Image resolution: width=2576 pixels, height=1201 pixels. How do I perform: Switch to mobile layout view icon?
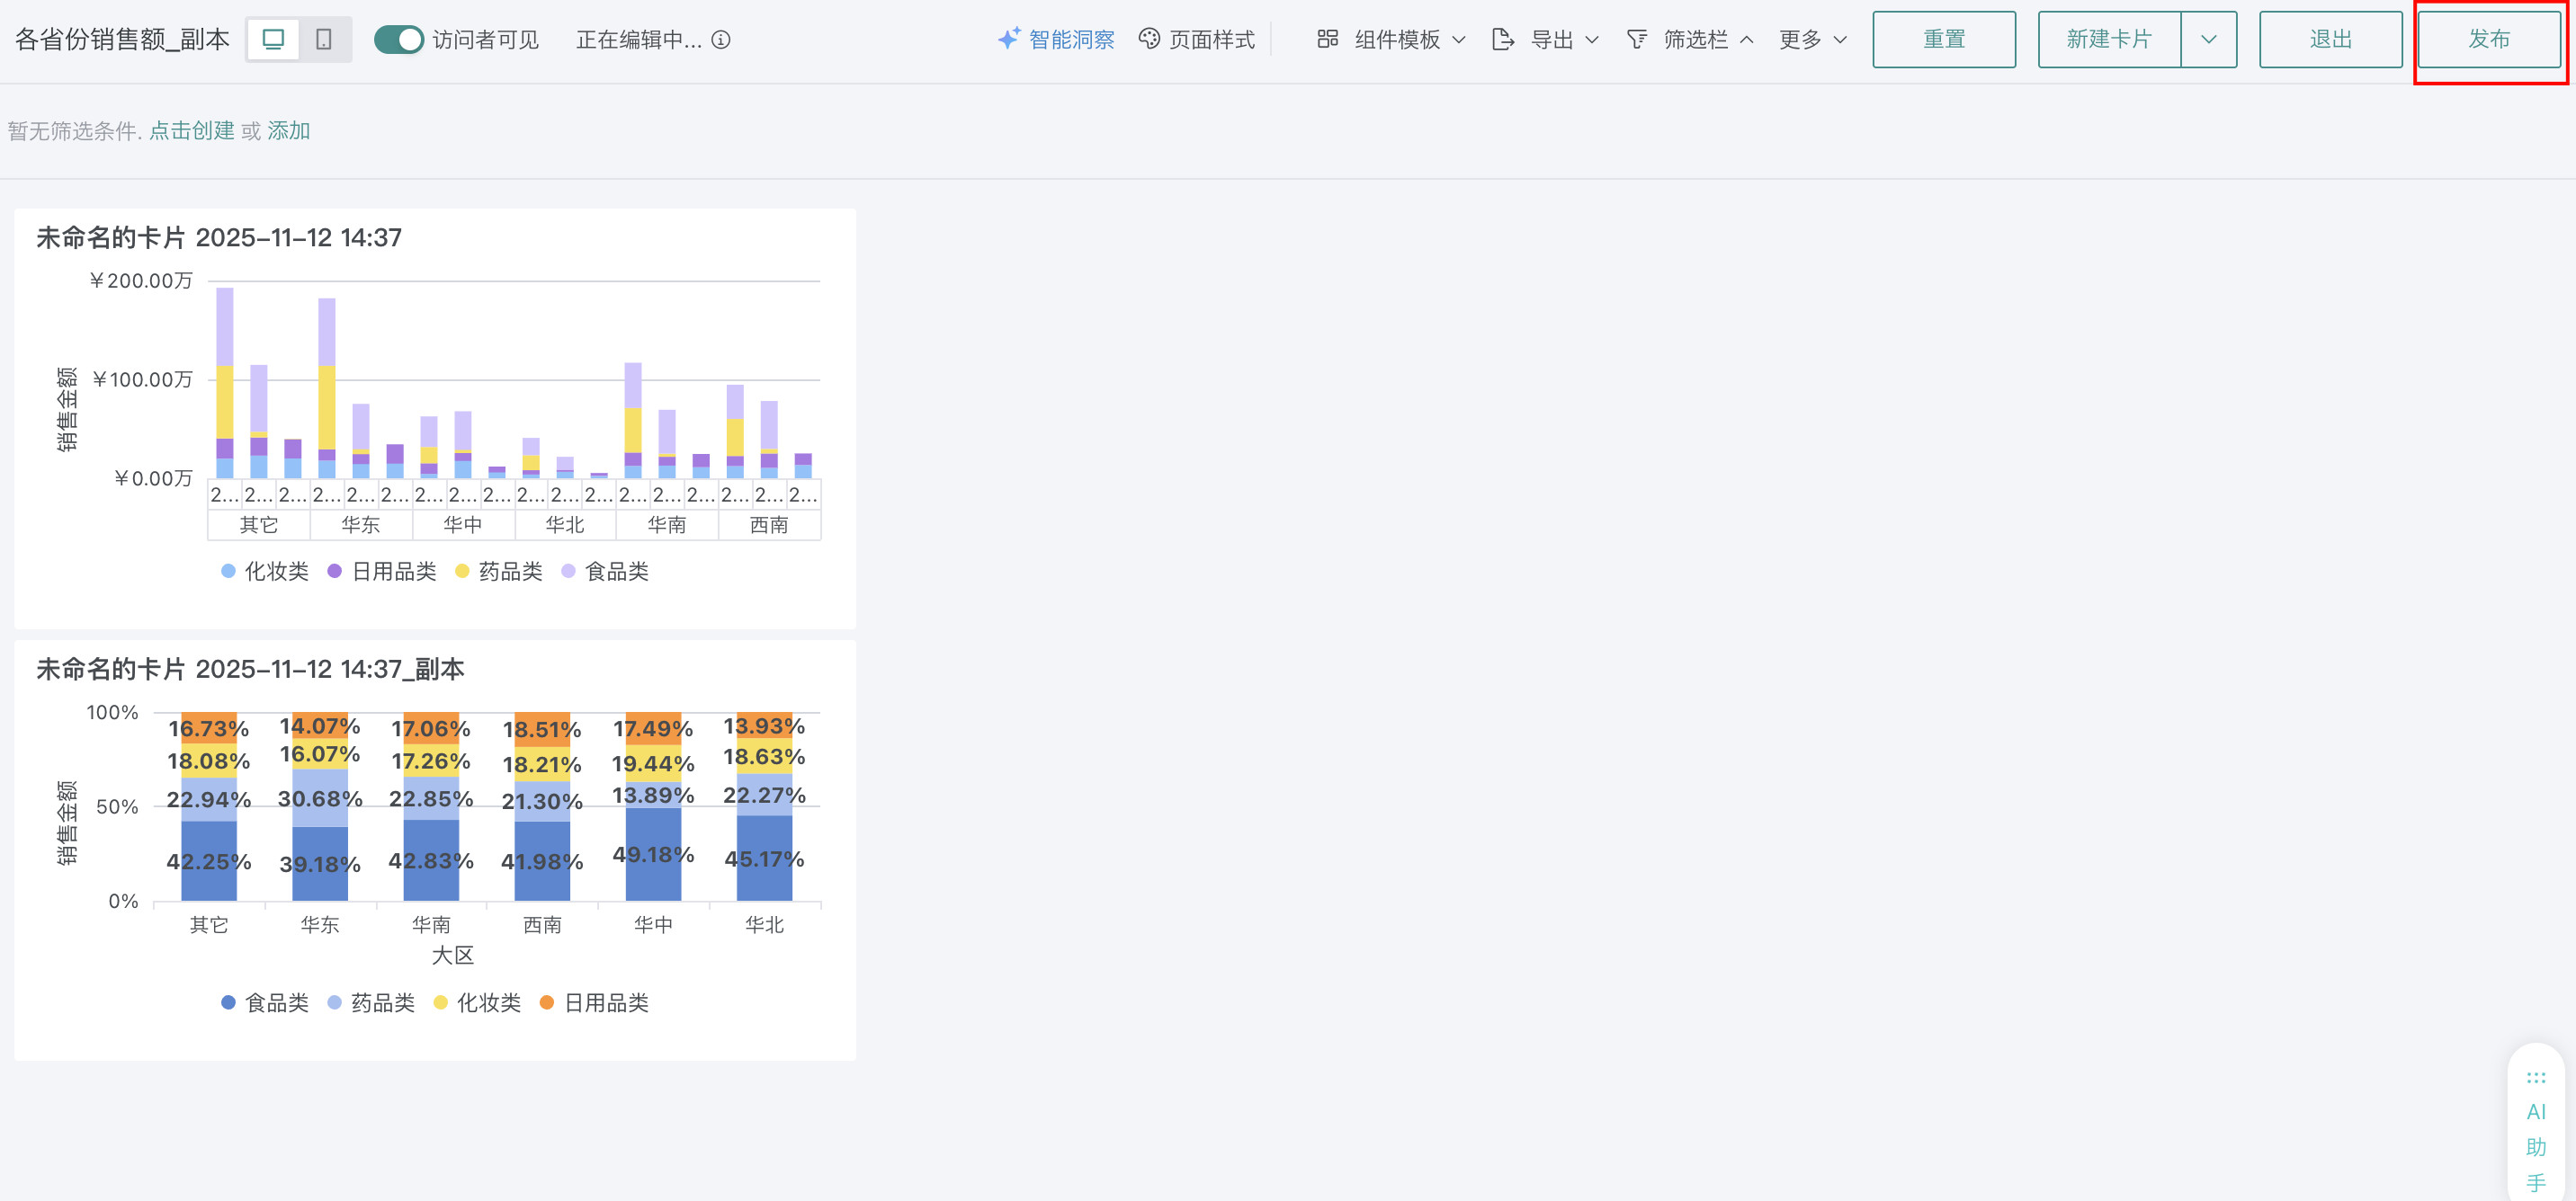324,39
